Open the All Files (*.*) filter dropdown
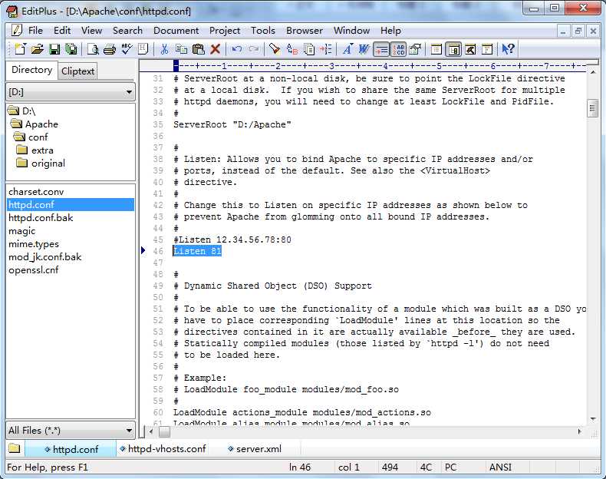This screenshot has height=479, width=606. click(x=129, y=431)
